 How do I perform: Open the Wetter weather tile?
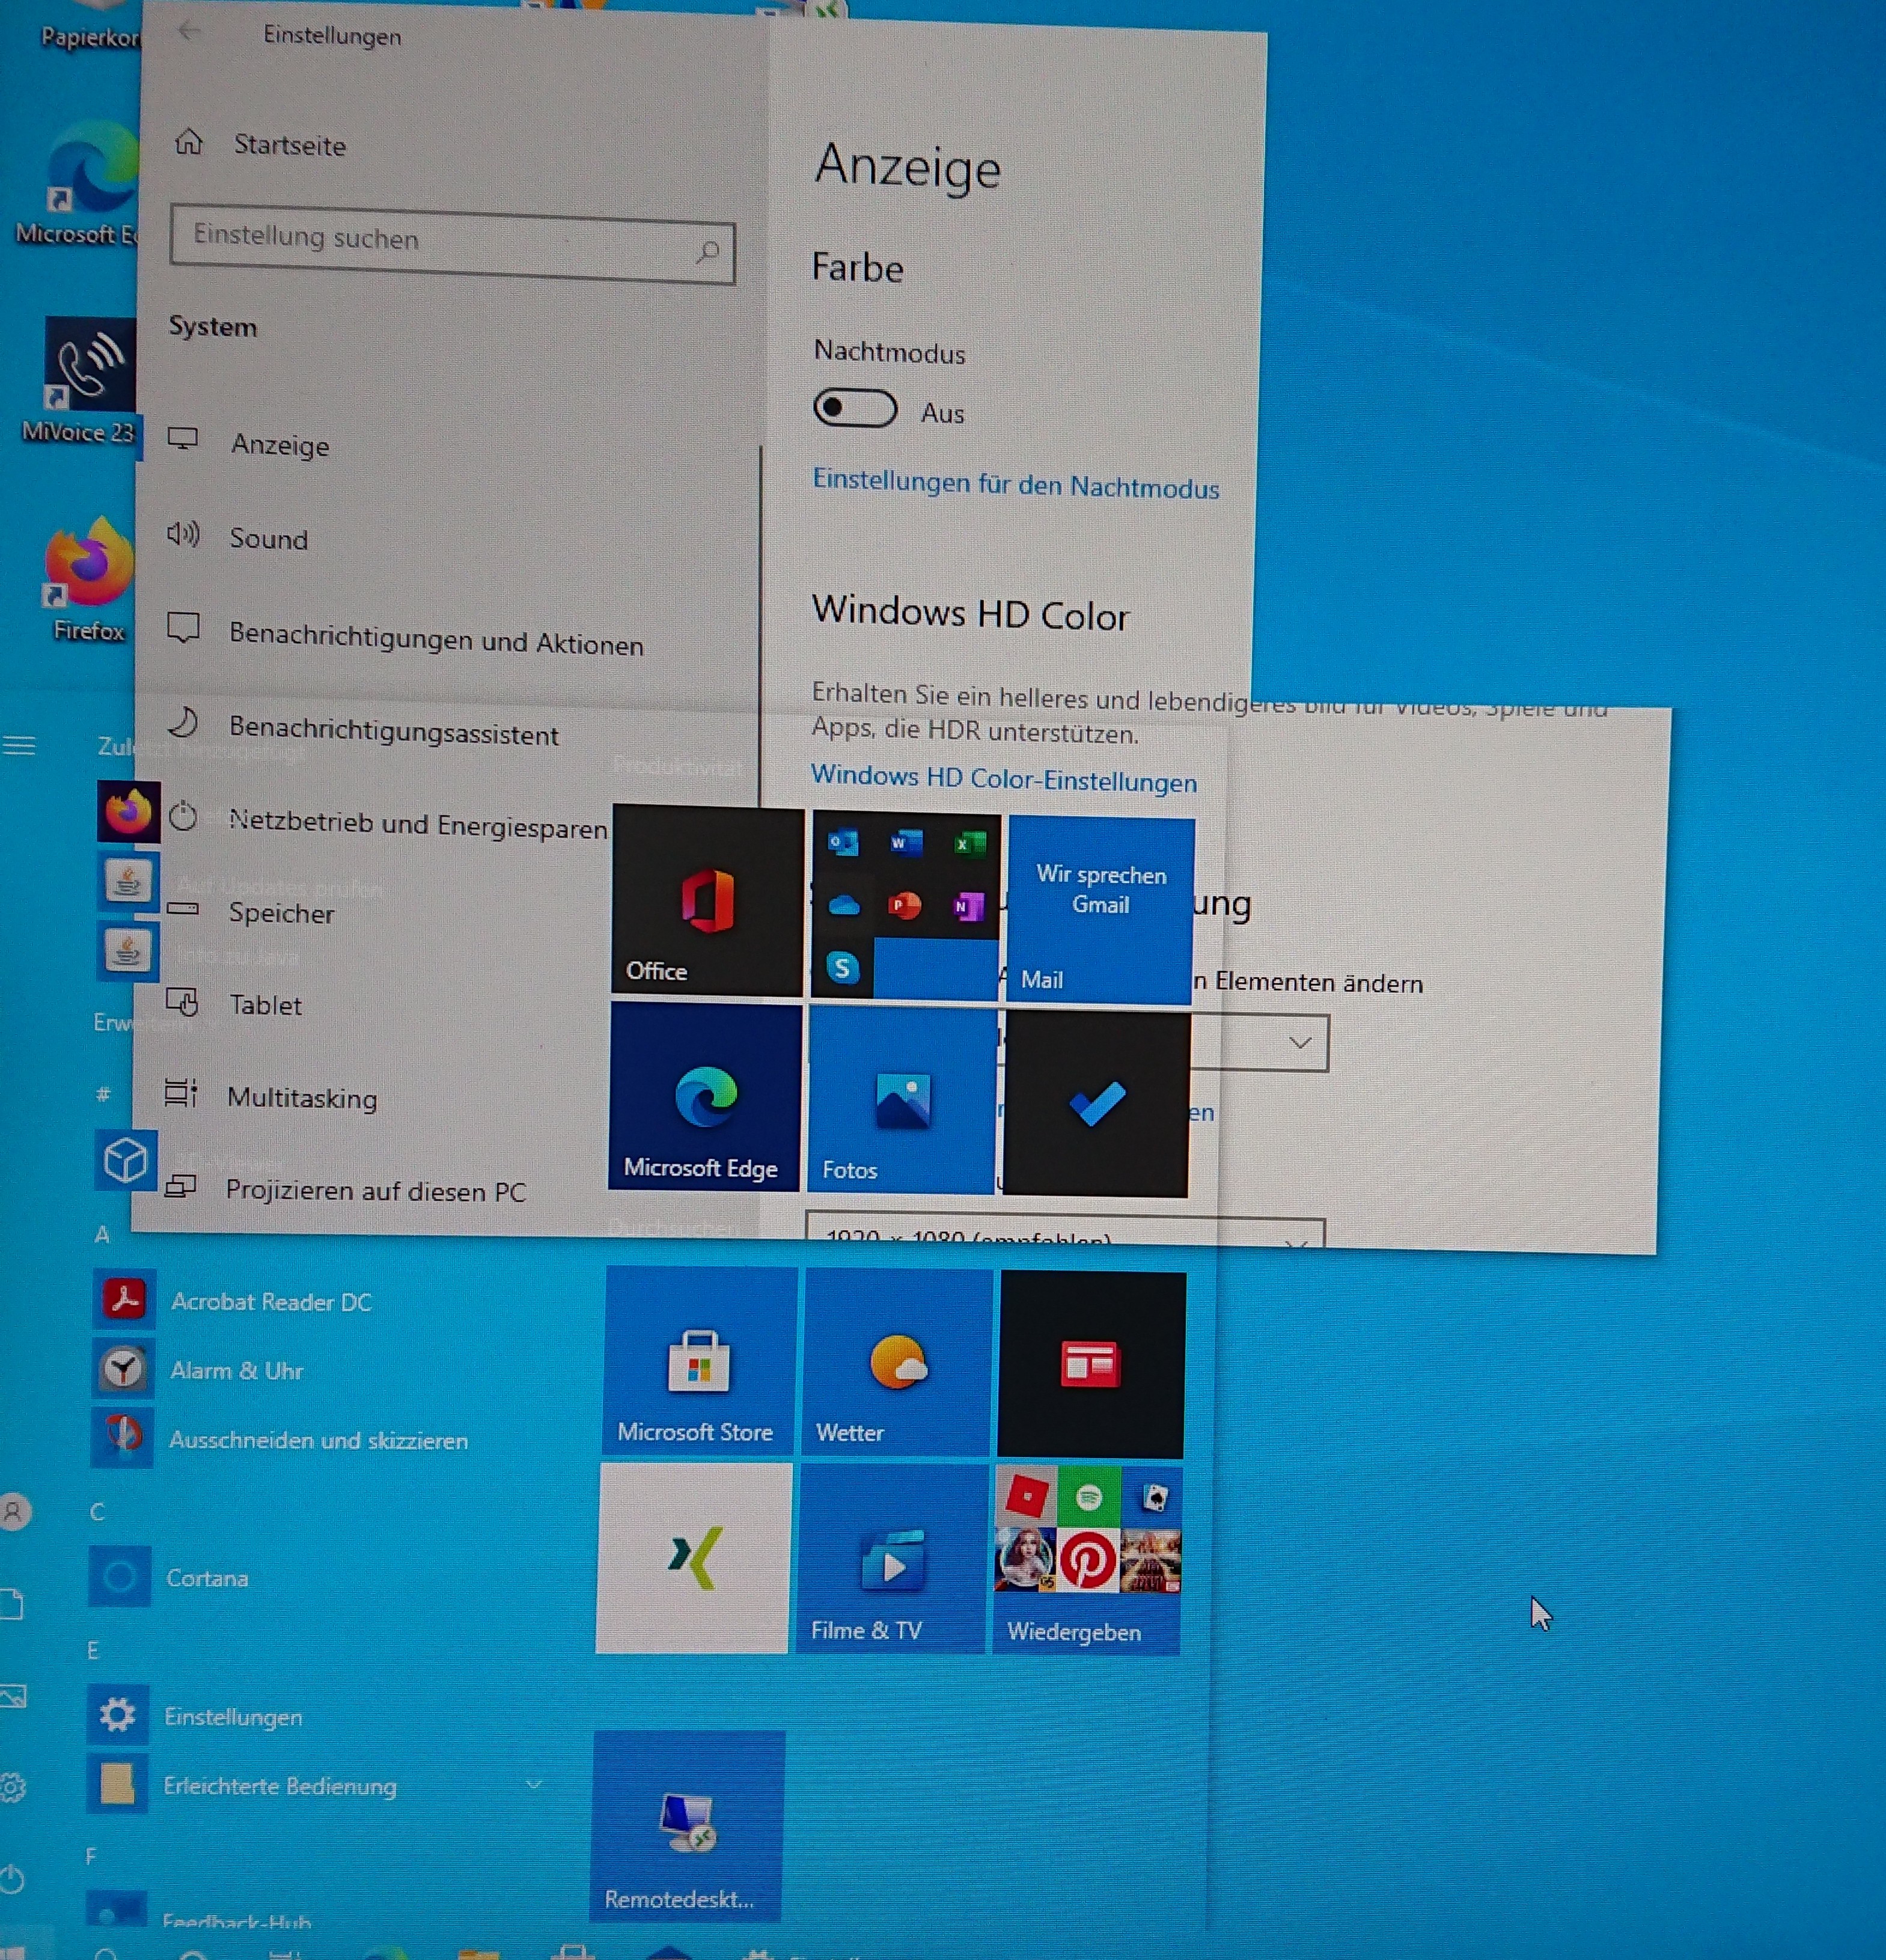tap(896, 1362)
